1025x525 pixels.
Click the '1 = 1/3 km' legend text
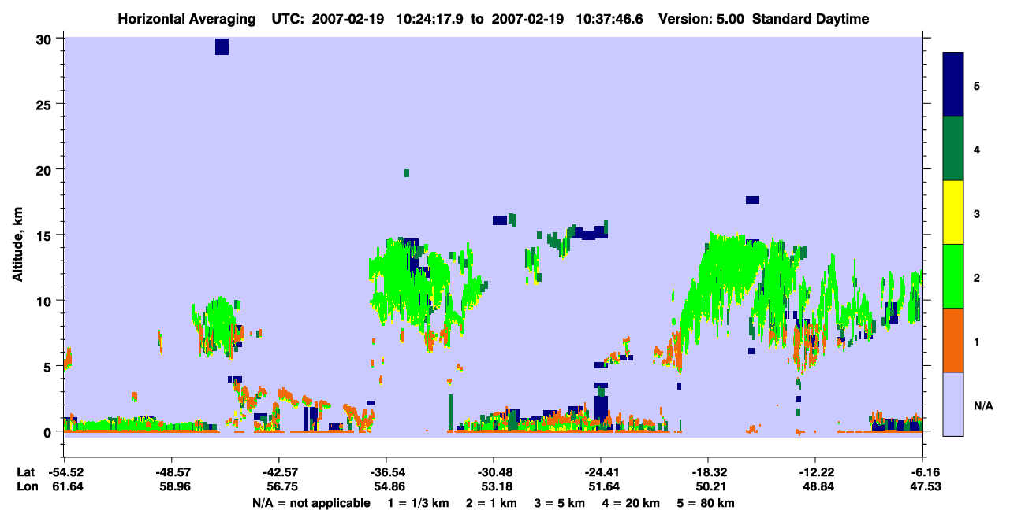(x=417, y=503)
